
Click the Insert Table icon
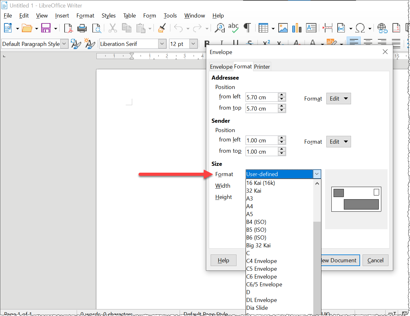(263, 28)
